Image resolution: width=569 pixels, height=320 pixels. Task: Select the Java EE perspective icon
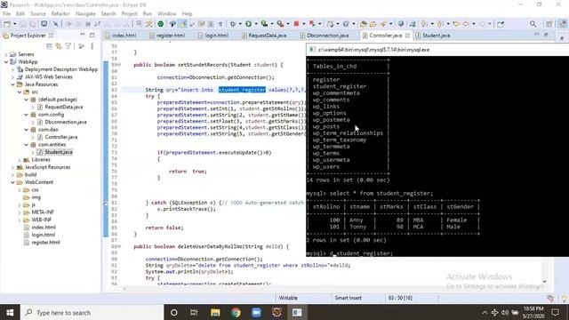(562, 24)
